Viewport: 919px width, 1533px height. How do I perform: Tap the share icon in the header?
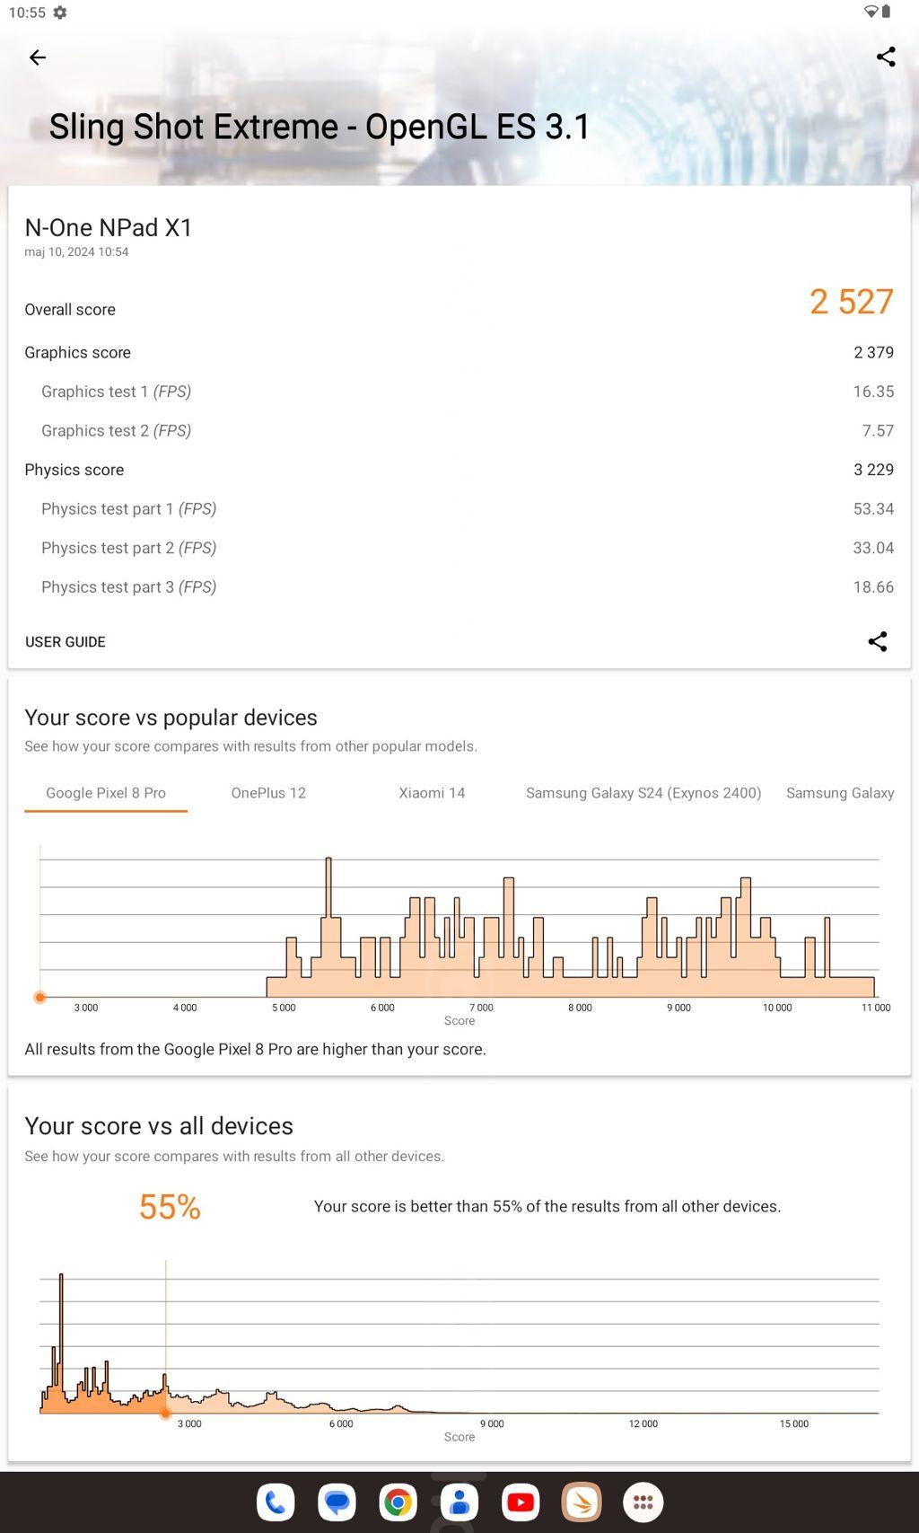pos(885,57)
